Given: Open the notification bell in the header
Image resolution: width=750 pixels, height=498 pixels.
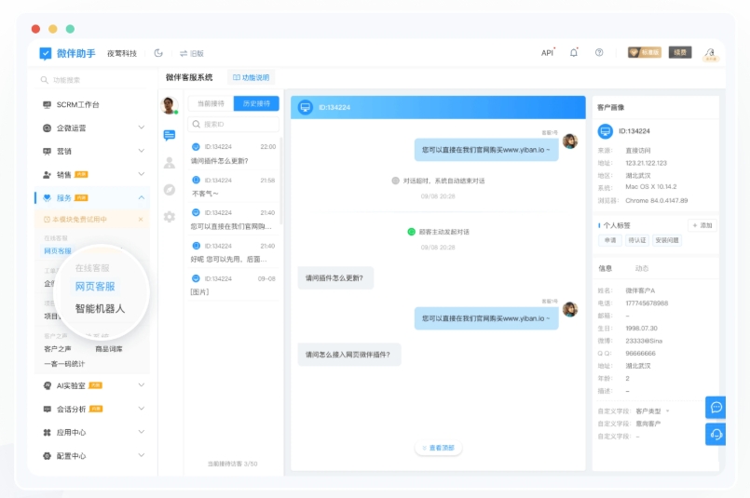Looking at the screenshot, I should 574,53.
